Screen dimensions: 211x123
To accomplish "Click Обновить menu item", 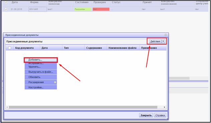I will pos(41,77).
